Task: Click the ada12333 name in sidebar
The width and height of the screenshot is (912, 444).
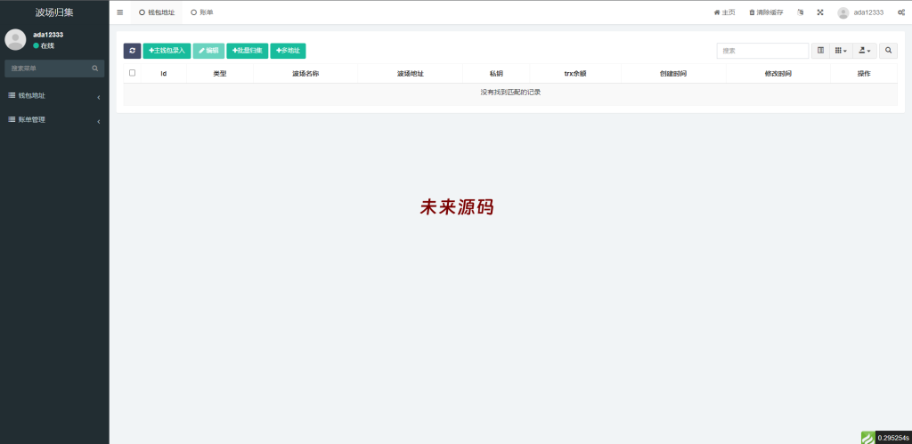Action: pos(48,35)
